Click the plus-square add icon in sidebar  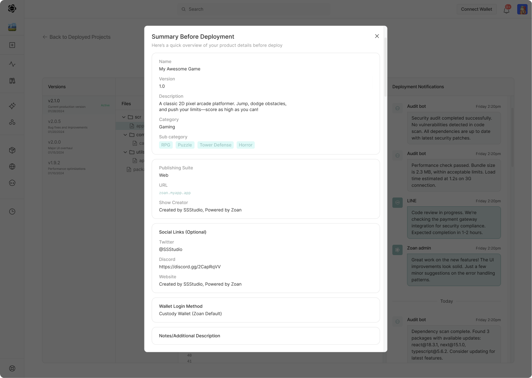click(12, 45)
